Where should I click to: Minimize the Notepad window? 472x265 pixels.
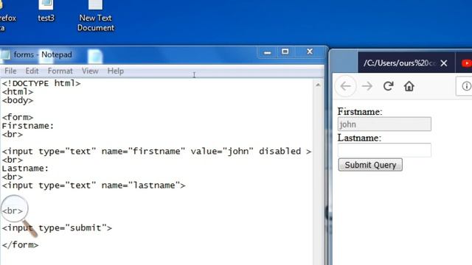tap(267, 52)
